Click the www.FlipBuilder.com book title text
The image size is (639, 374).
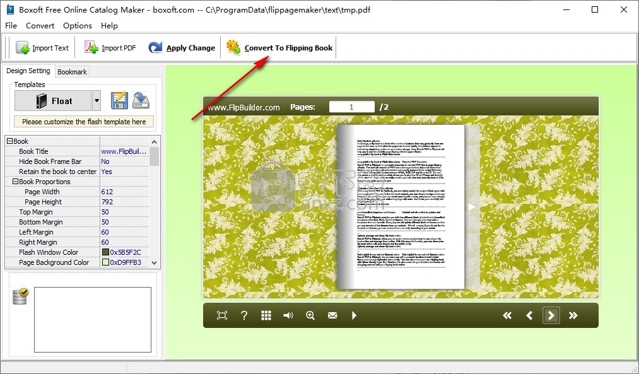click(x=243, y=108)
